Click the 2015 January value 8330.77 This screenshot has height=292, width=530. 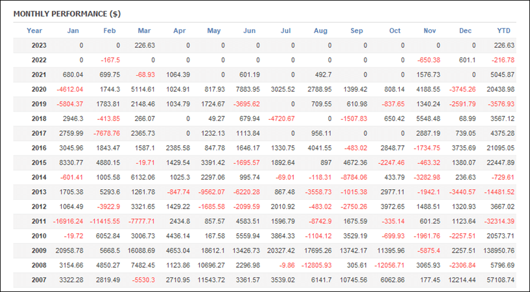click(x=71, y=163)
